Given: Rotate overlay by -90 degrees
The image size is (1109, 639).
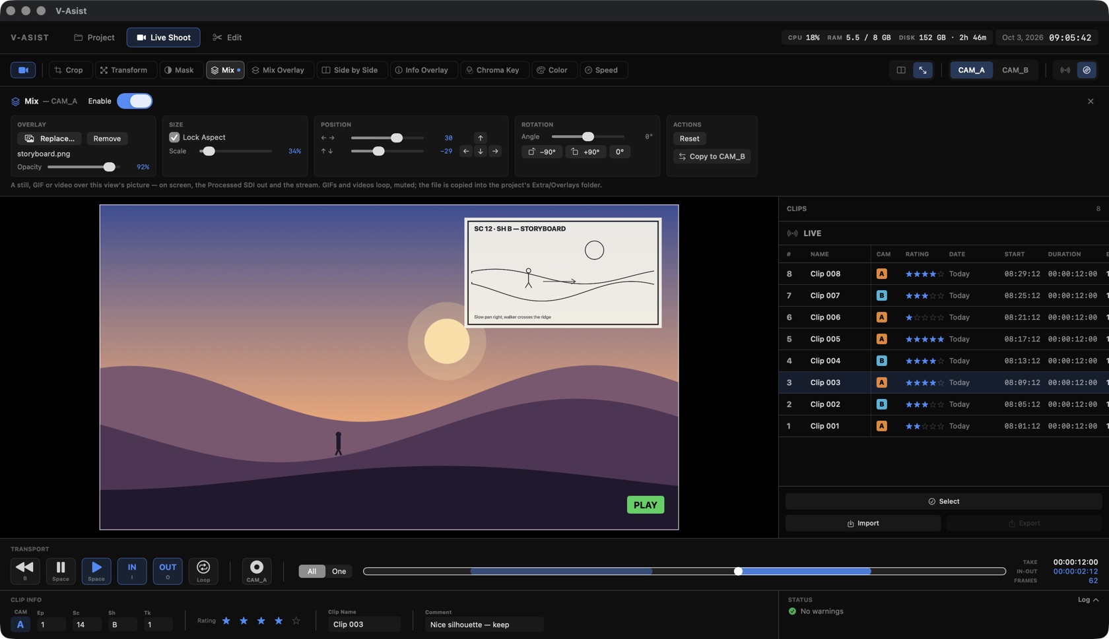Looking at the screenshot, I should (x=542, y=152).
